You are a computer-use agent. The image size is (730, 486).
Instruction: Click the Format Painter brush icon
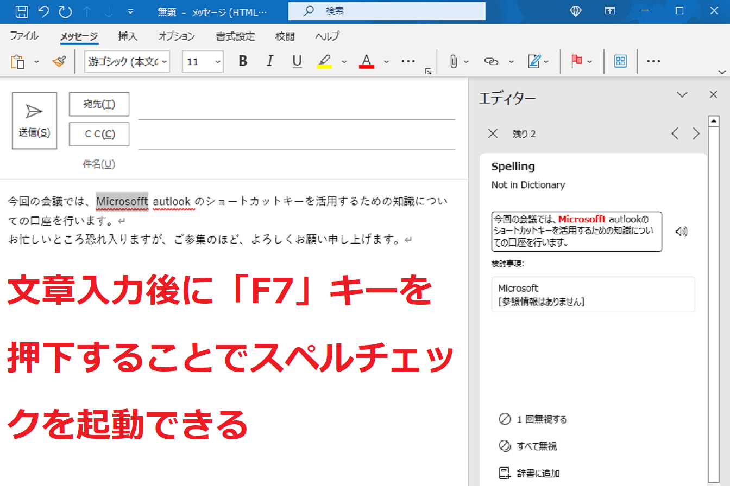click(x=59, y=62)
